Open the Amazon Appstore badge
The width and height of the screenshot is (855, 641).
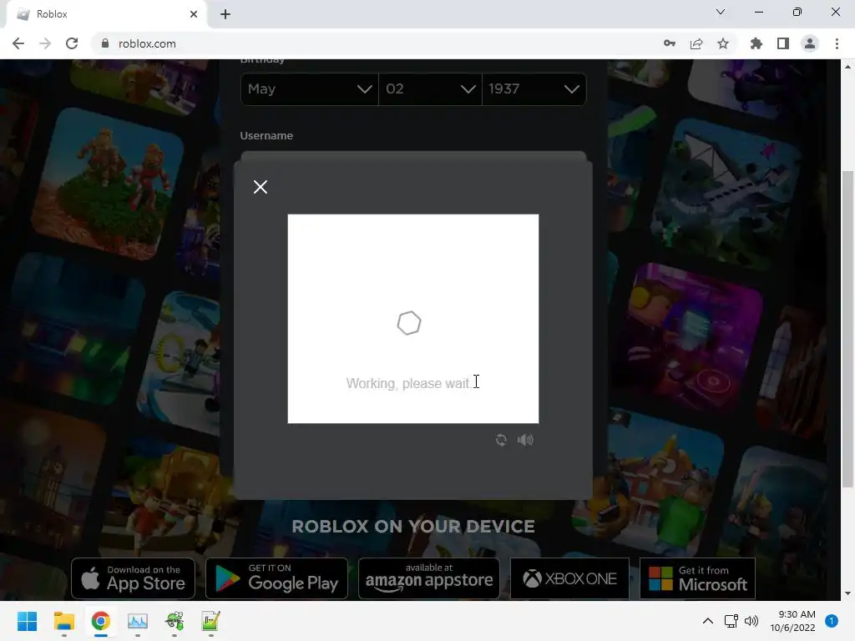click(x=429, y=578)
